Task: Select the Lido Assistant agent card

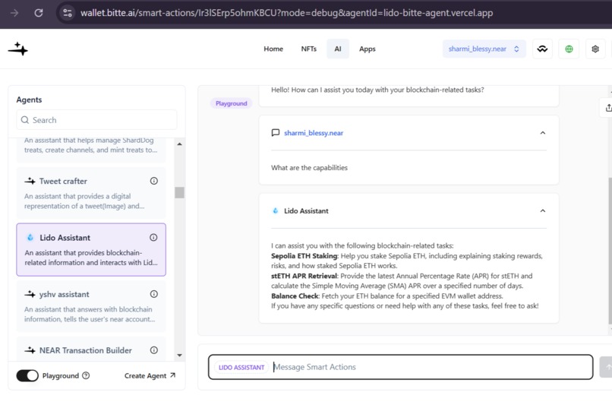Action: [91, 249]
